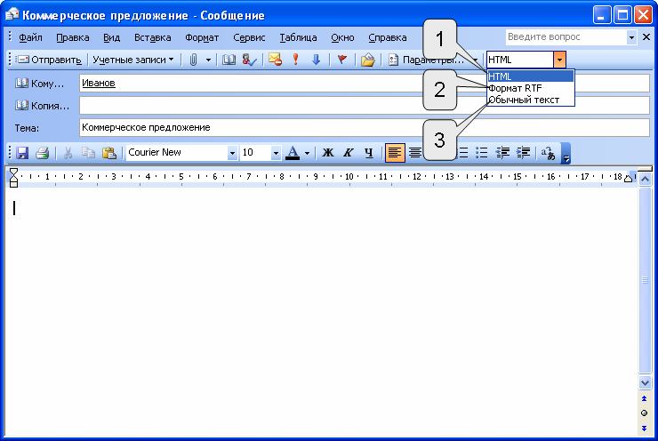Open the Окно menu
658x441 pixels.
342,37
